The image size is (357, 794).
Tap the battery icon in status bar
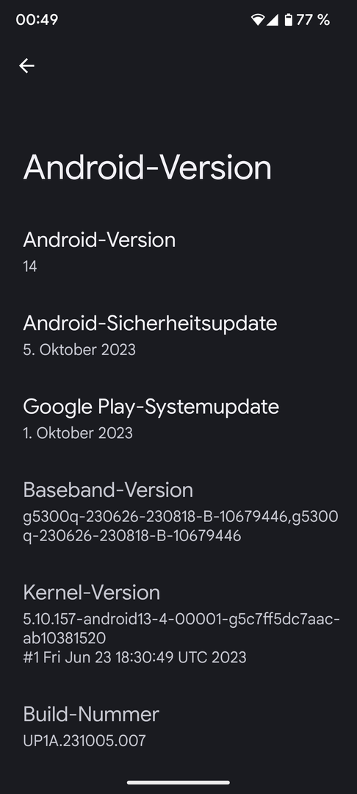click(288, 20)
